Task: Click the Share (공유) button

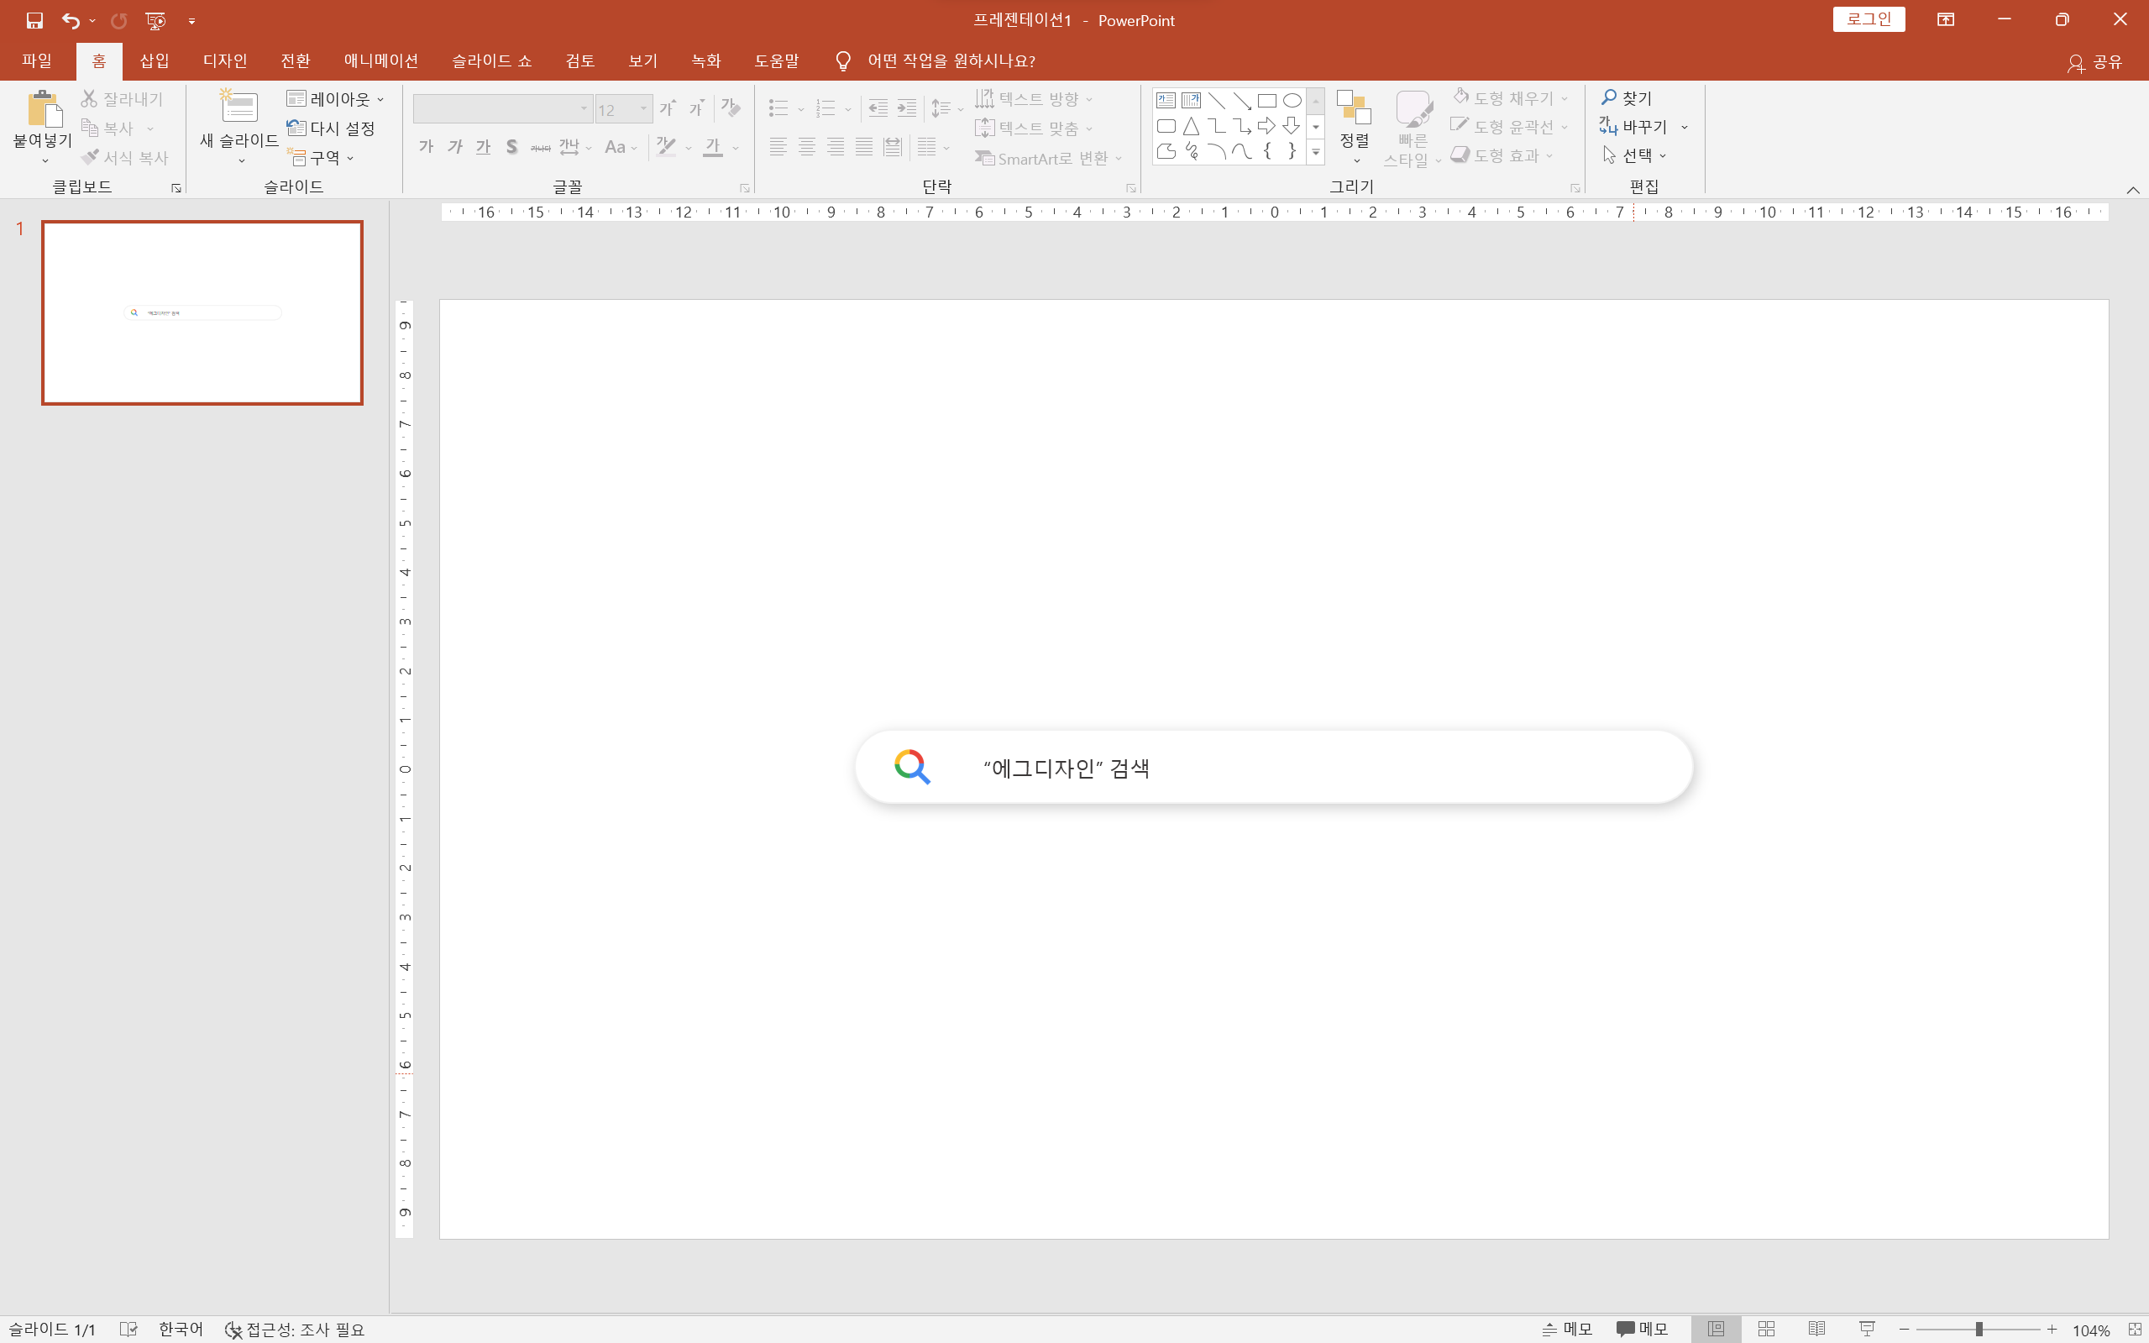Action: click(x=2096, y=61)
